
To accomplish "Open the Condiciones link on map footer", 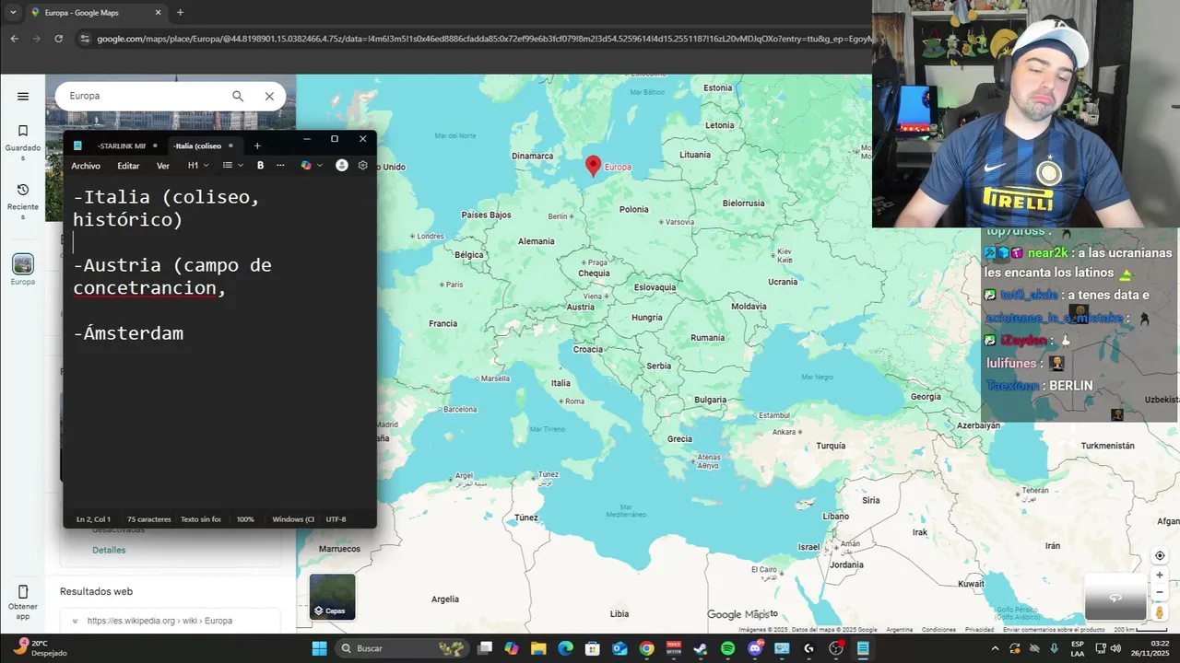I will 938,630.
